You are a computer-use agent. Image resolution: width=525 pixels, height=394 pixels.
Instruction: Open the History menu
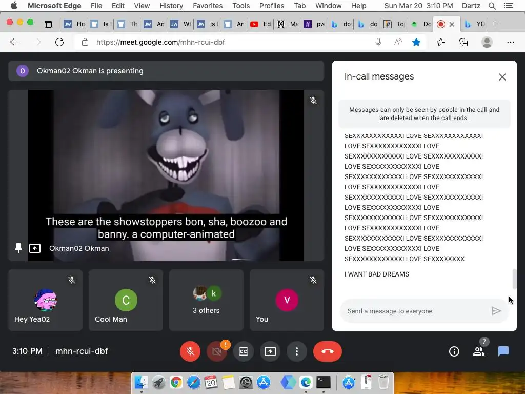click(x=171, y=6)
